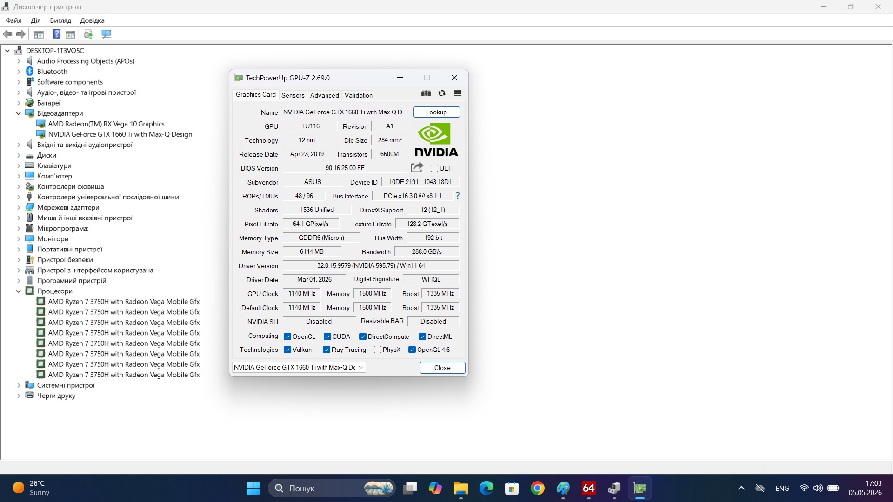Click the battery icon in system tray

pos(833,488)
